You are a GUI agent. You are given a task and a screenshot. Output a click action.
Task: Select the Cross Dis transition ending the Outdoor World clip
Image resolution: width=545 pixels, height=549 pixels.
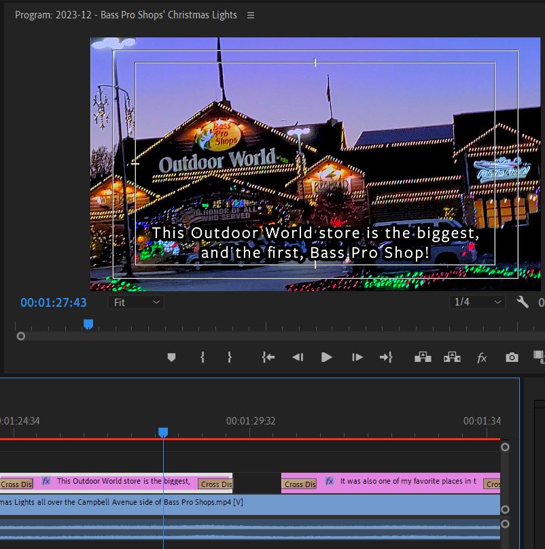(215, 484)
